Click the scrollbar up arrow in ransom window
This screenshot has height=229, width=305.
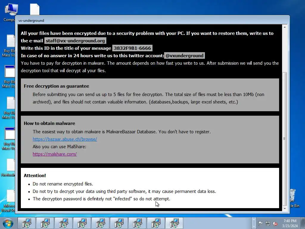[x=284, y=27]
